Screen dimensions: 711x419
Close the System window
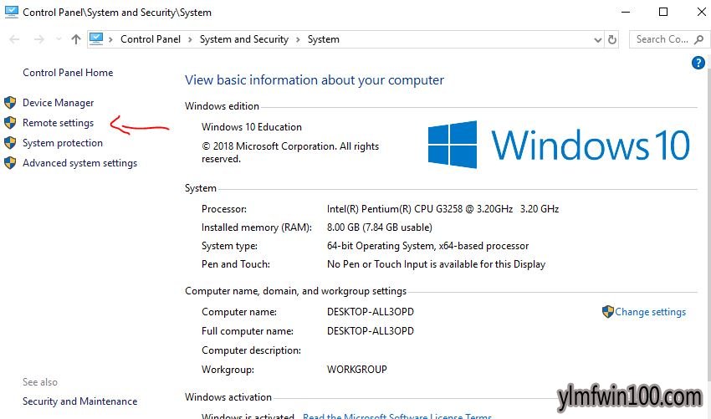(x=701, y=12)
